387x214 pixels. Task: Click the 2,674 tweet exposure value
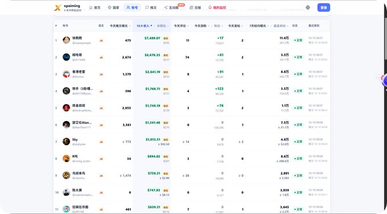click(126, 57)
